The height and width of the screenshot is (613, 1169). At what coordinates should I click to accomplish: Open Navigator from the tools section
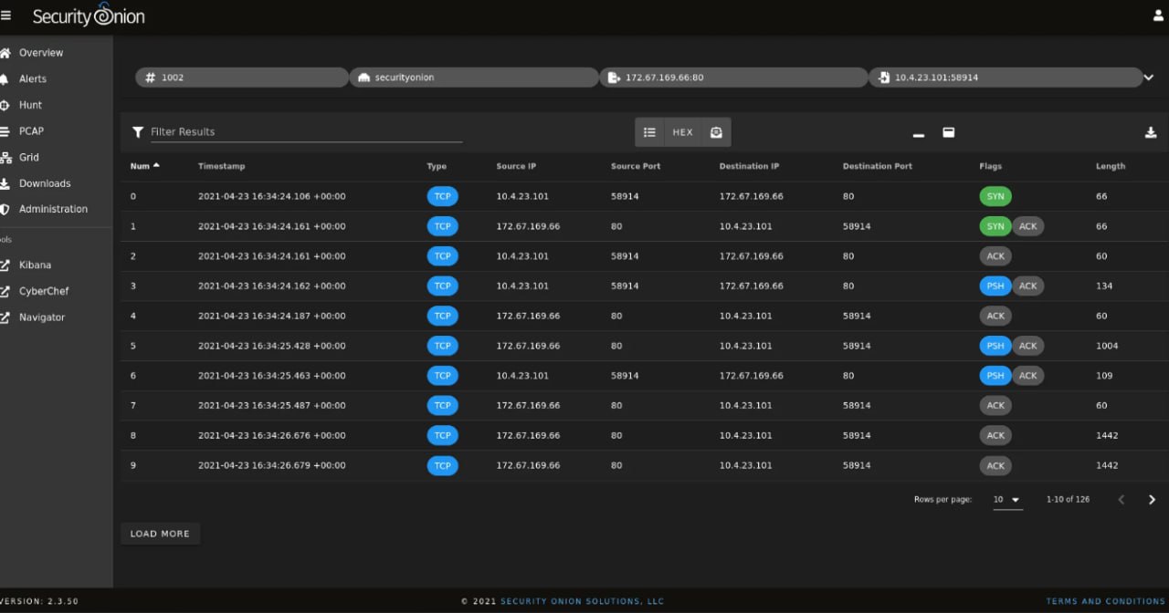coord(41,317)
